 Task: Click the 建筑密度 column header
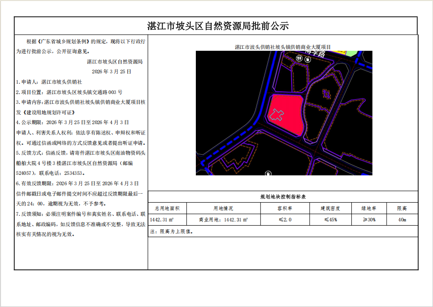click(x=330, y=208)
